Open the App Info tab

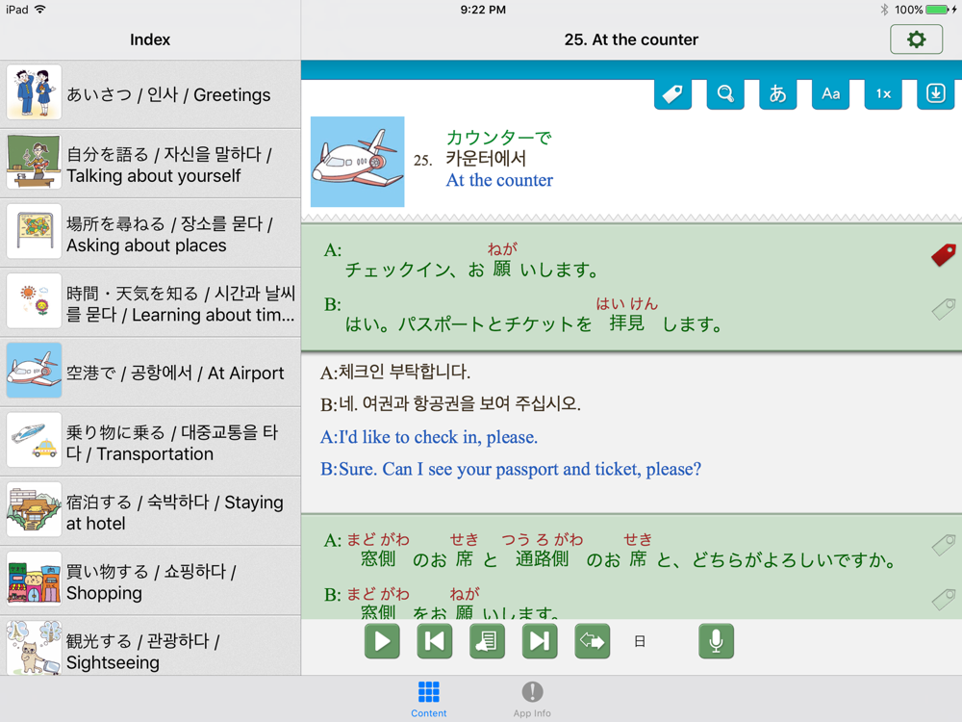point(532,699)
